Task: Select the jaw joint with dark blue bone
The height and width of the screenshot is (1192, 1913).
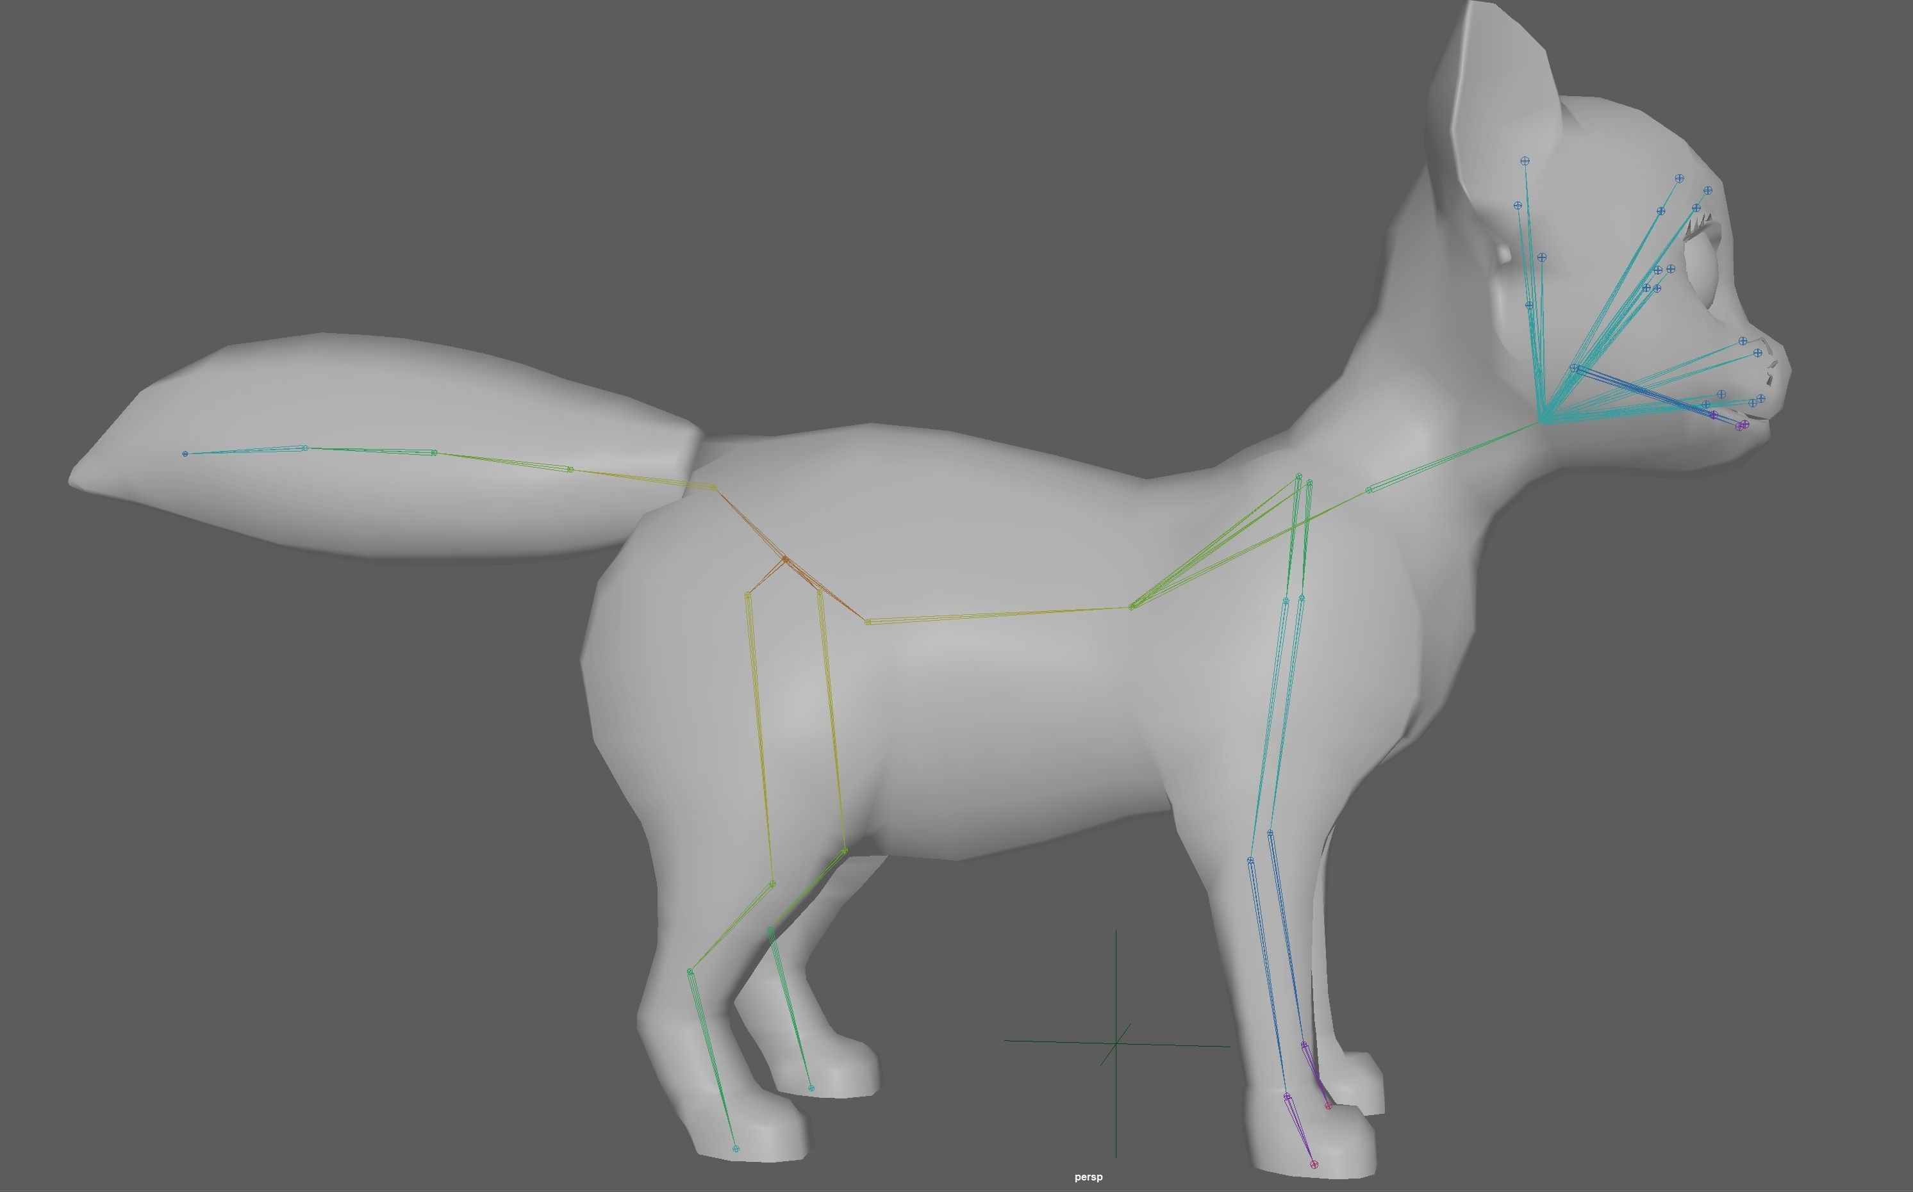Action: 1575,368
